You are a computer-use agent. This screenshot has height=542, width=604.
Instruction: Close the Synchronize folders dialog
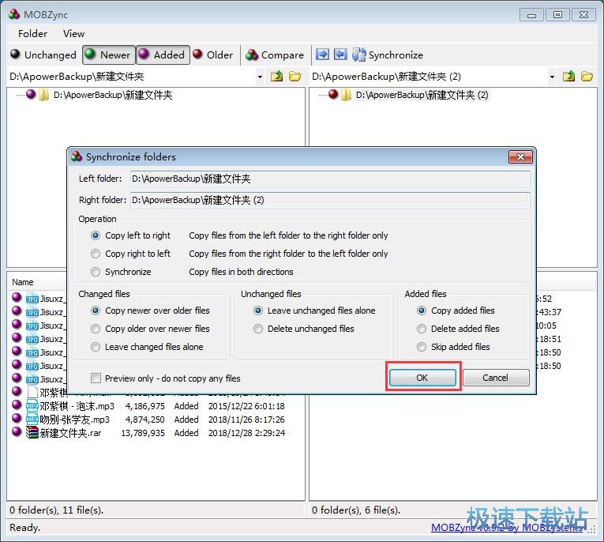point(520,157)
